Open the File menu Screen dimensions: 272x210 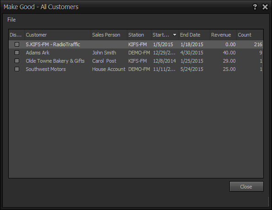[11, 20]
